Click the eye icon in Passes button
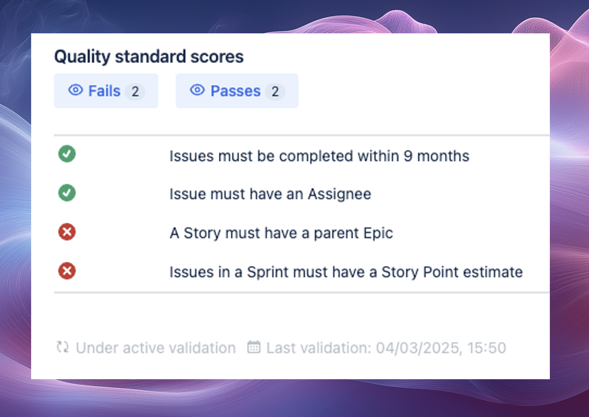The width and height of the screenshot is (589, 417). pyautogui.click(x=198, y=90)
